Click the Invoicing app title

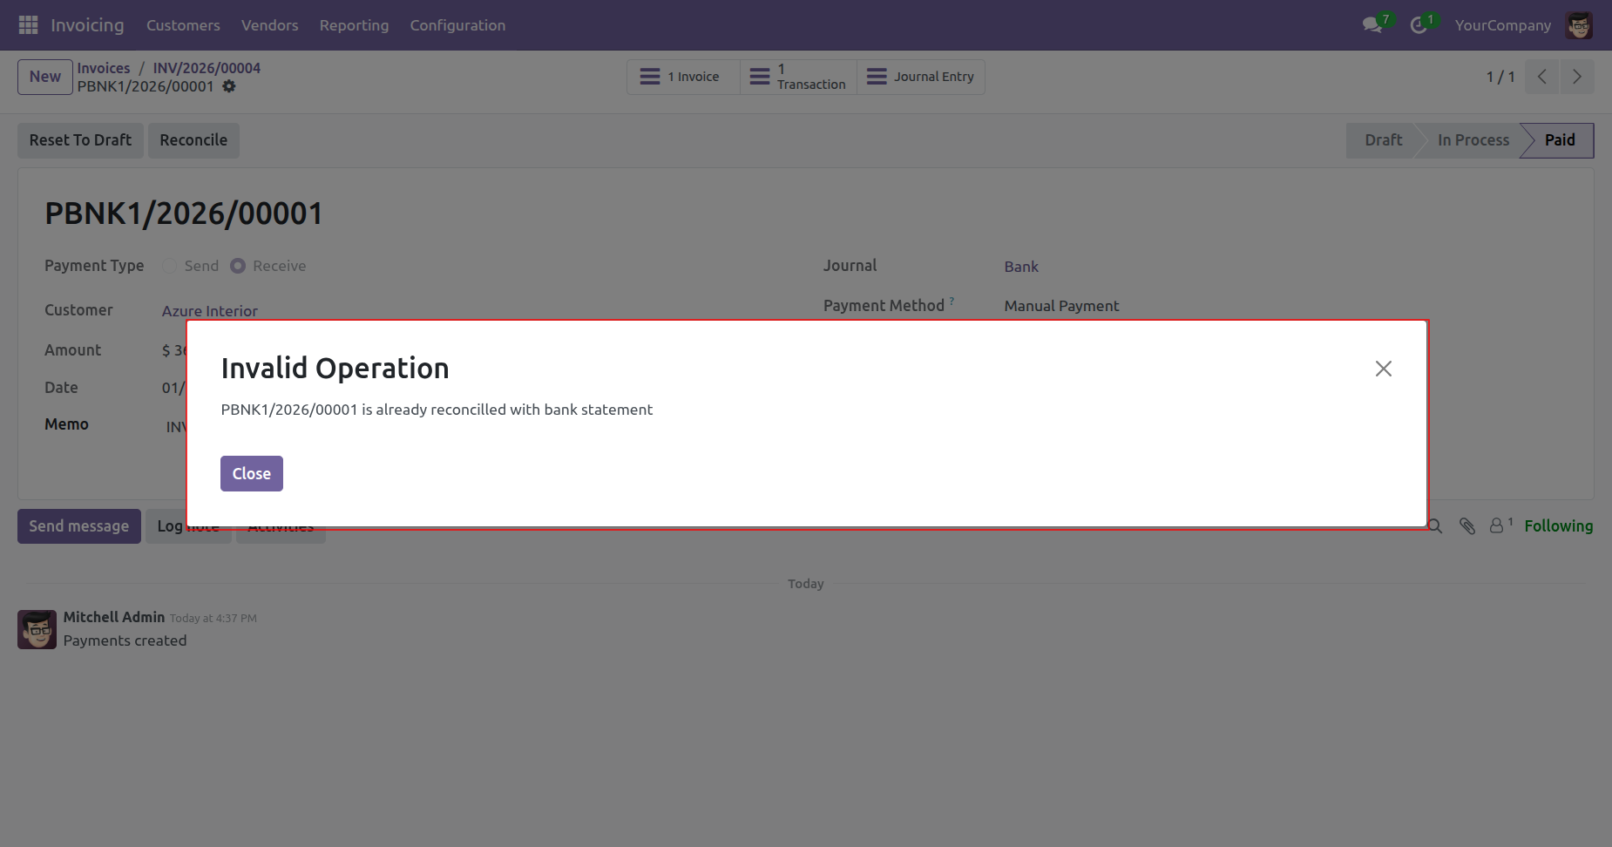(x=87, y=25)
